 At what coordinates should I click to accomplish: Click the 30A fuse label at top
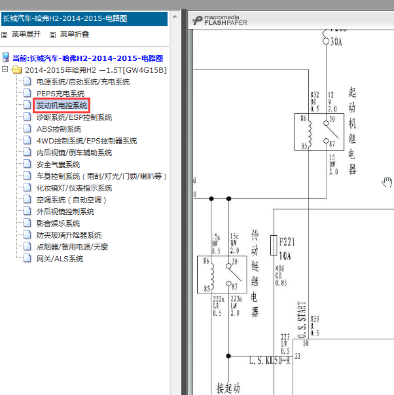click(x=336, y=41)
